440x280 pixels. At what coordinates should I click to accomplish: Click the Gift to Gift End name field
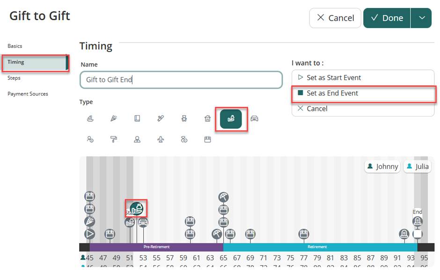181,80
